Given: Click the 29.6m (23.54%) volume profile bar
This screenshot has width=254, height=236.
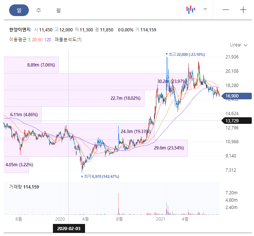Looking at the screenshot, I should click(x=96, y=148).
